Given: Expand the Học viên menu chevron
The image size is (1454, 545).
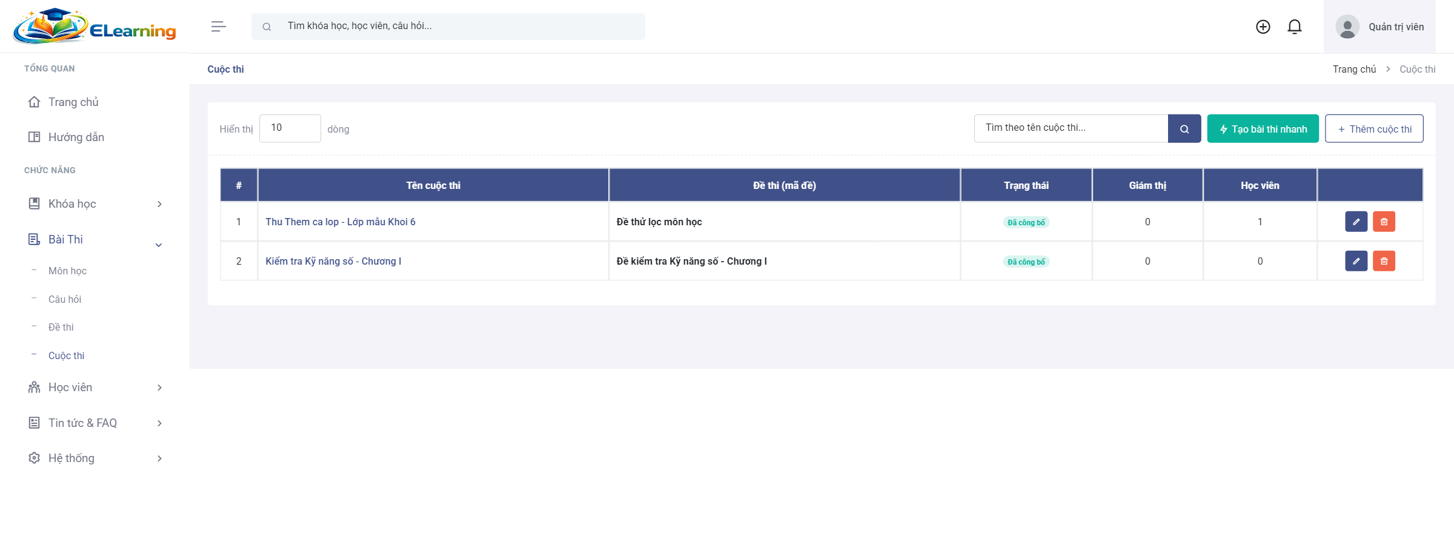Looking at the screenshot, I should [159, 388].
